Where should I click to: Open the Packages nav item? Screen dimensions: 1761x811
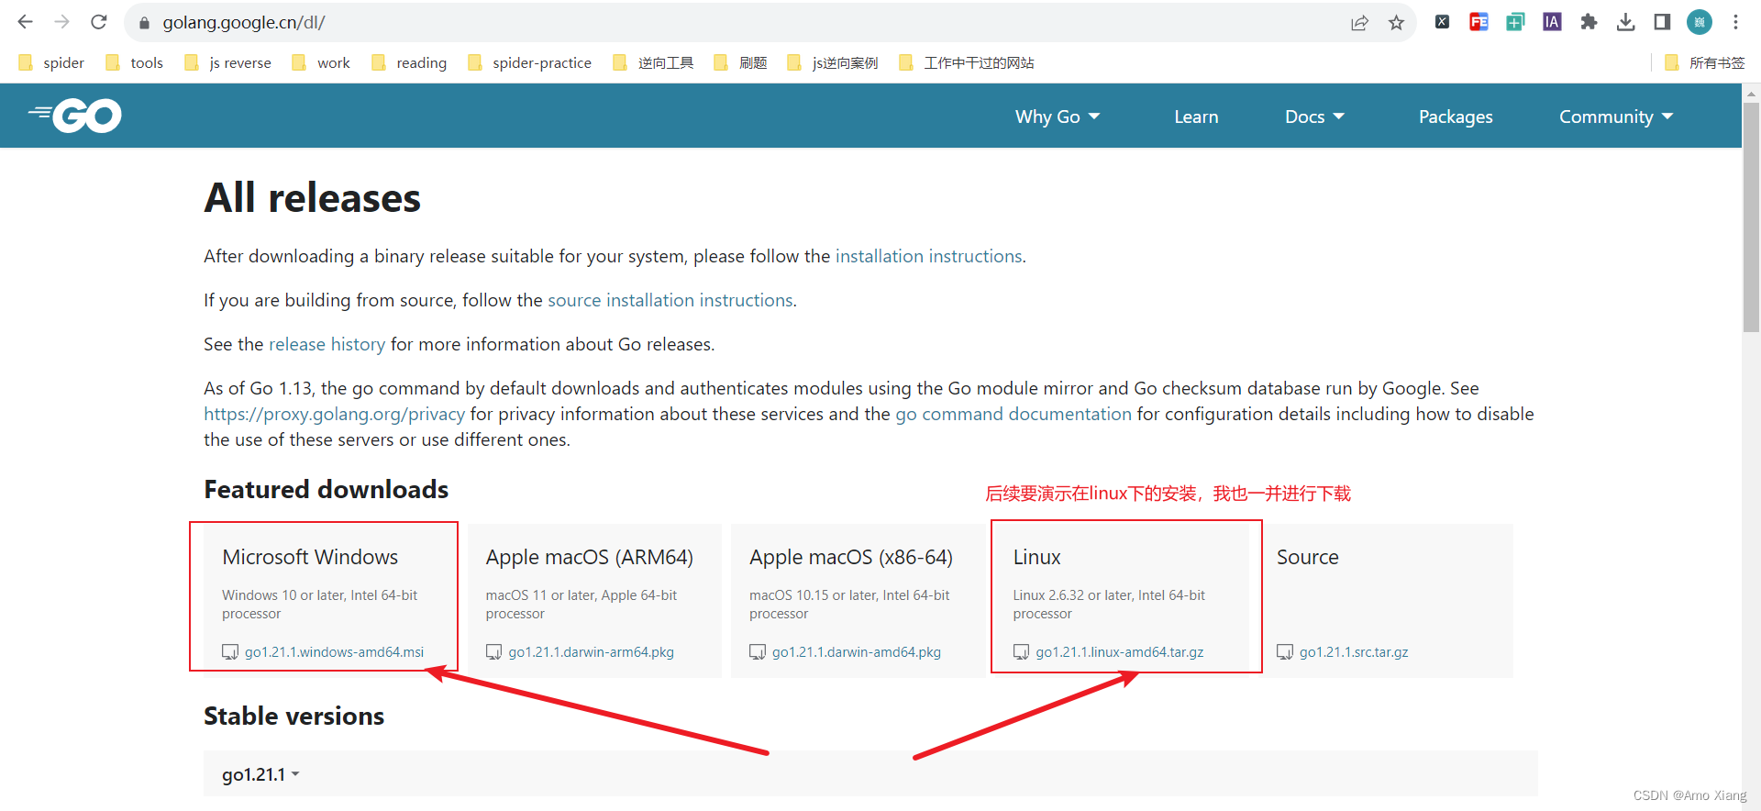(x=1456, y=117)
